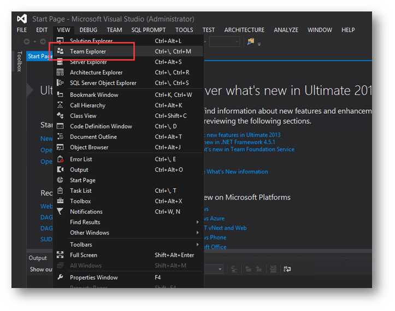This screenshot has height=311, width=395.
Task: Open the ARCHITECTURE menu
Action: point(244,30)
